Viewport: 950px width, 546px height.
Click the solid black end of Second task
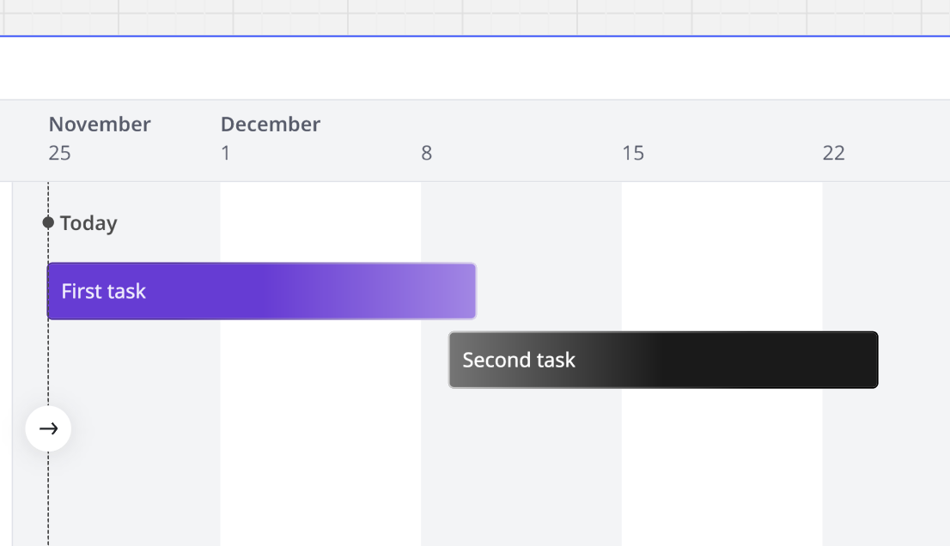816,360
